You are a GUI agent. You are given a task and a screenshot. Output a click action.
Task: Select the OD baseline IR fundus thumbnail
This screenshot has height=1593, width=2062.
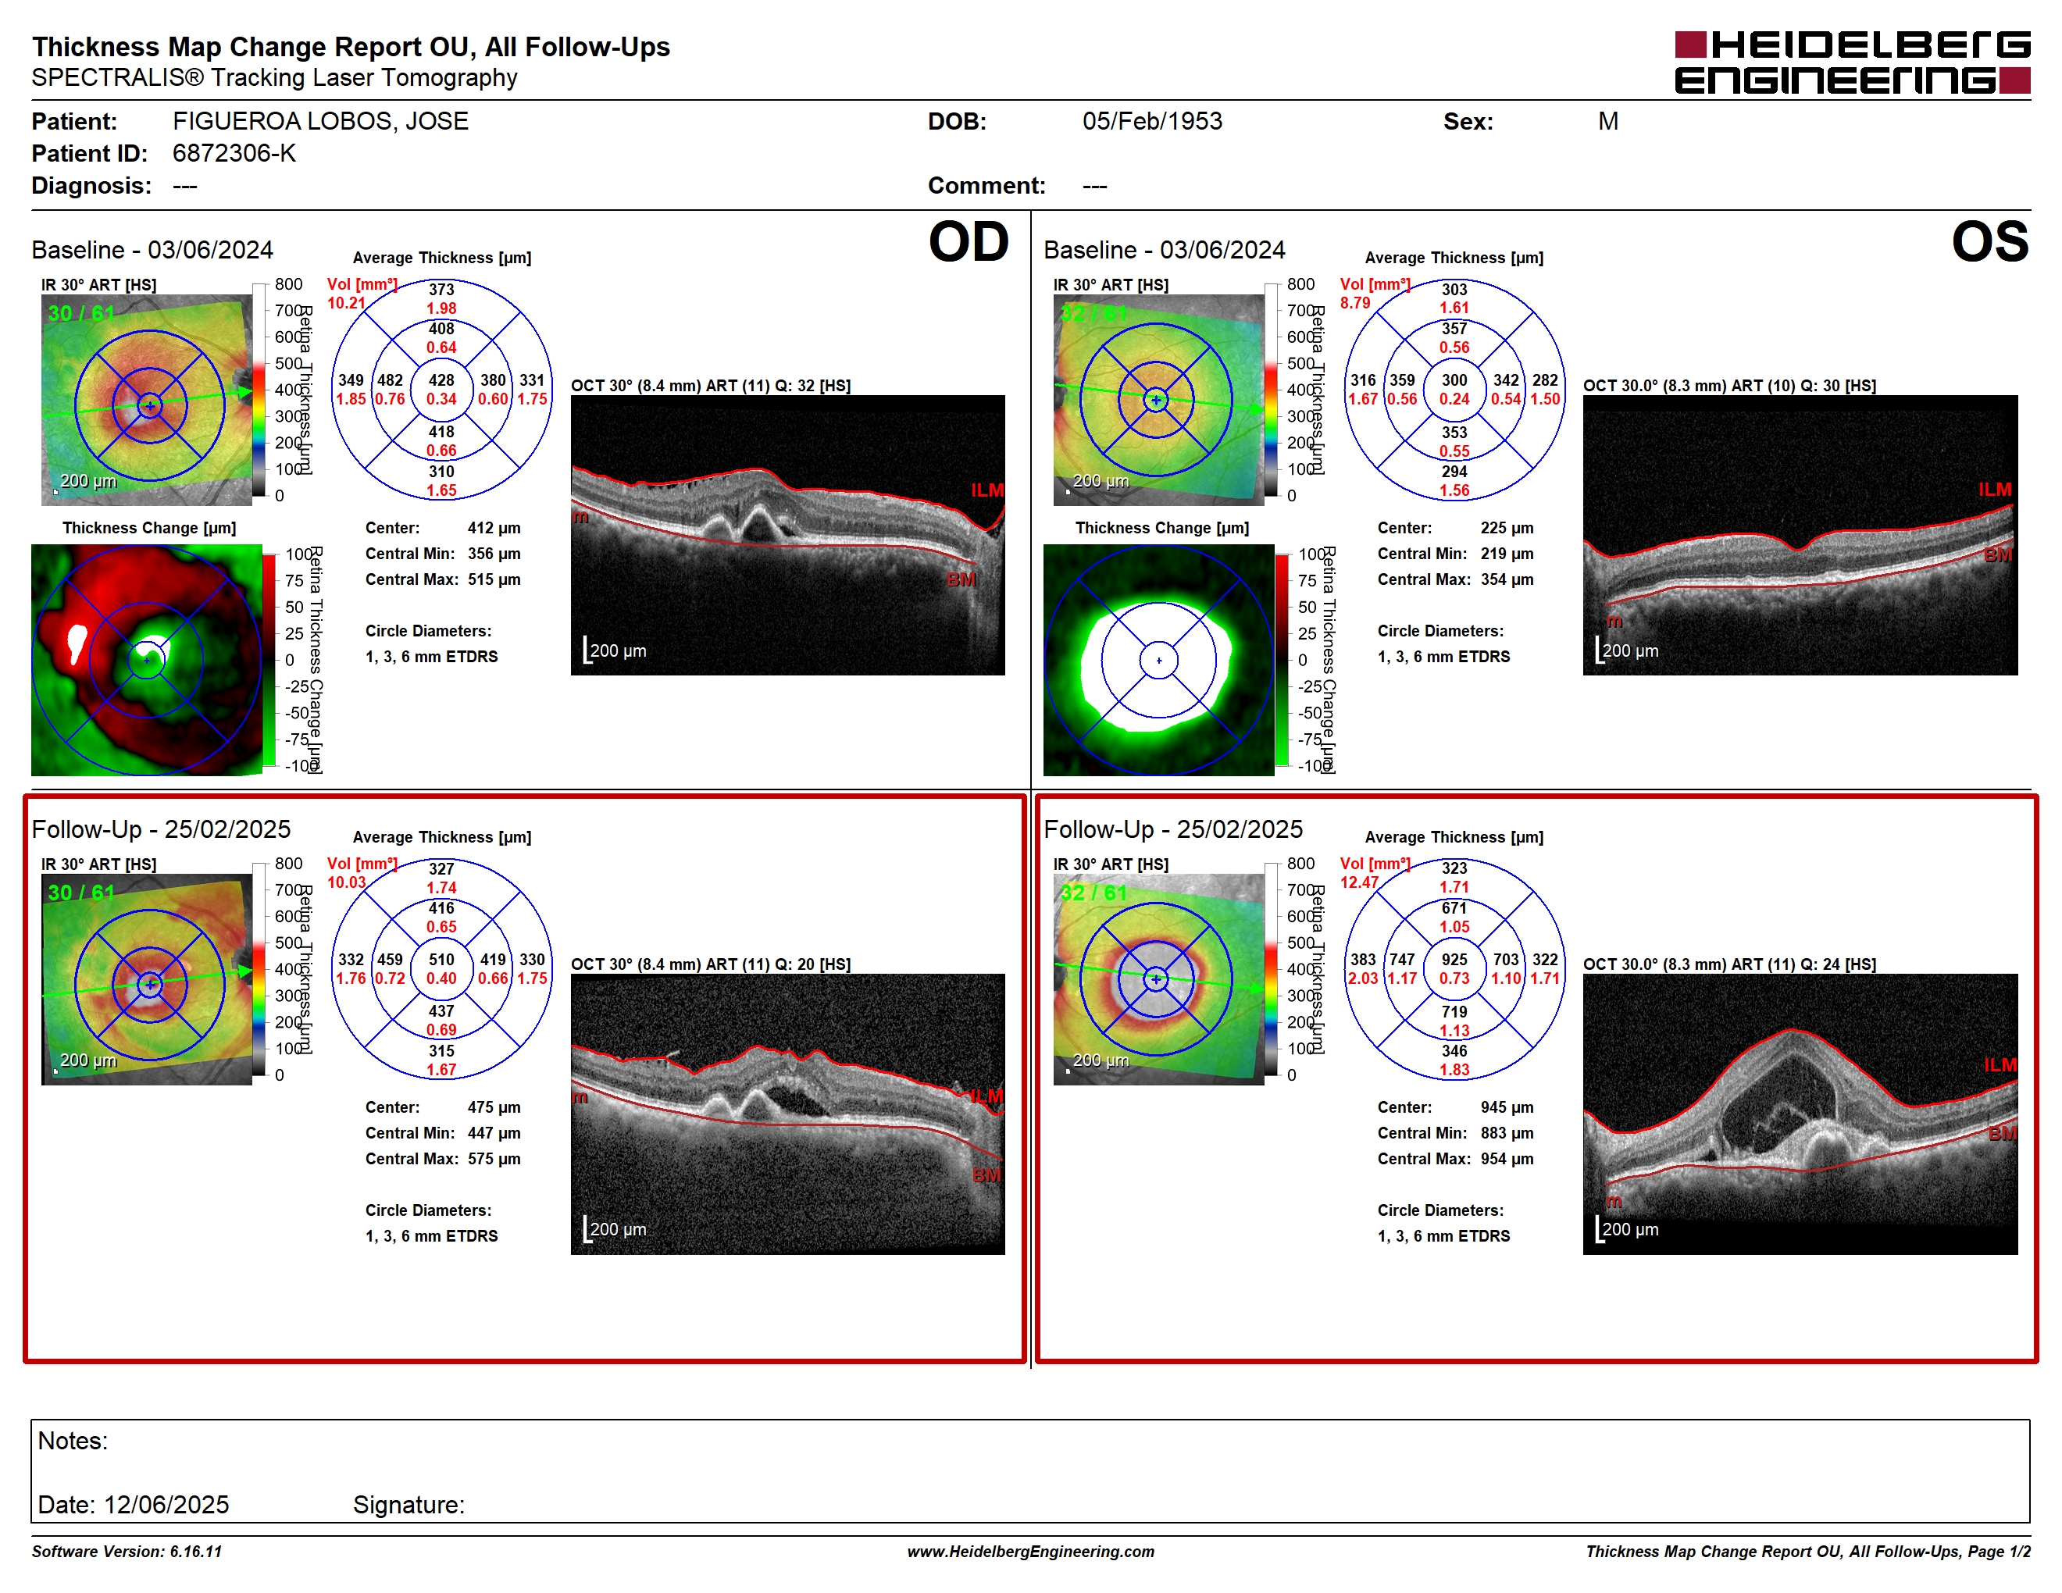pos(148,400)
